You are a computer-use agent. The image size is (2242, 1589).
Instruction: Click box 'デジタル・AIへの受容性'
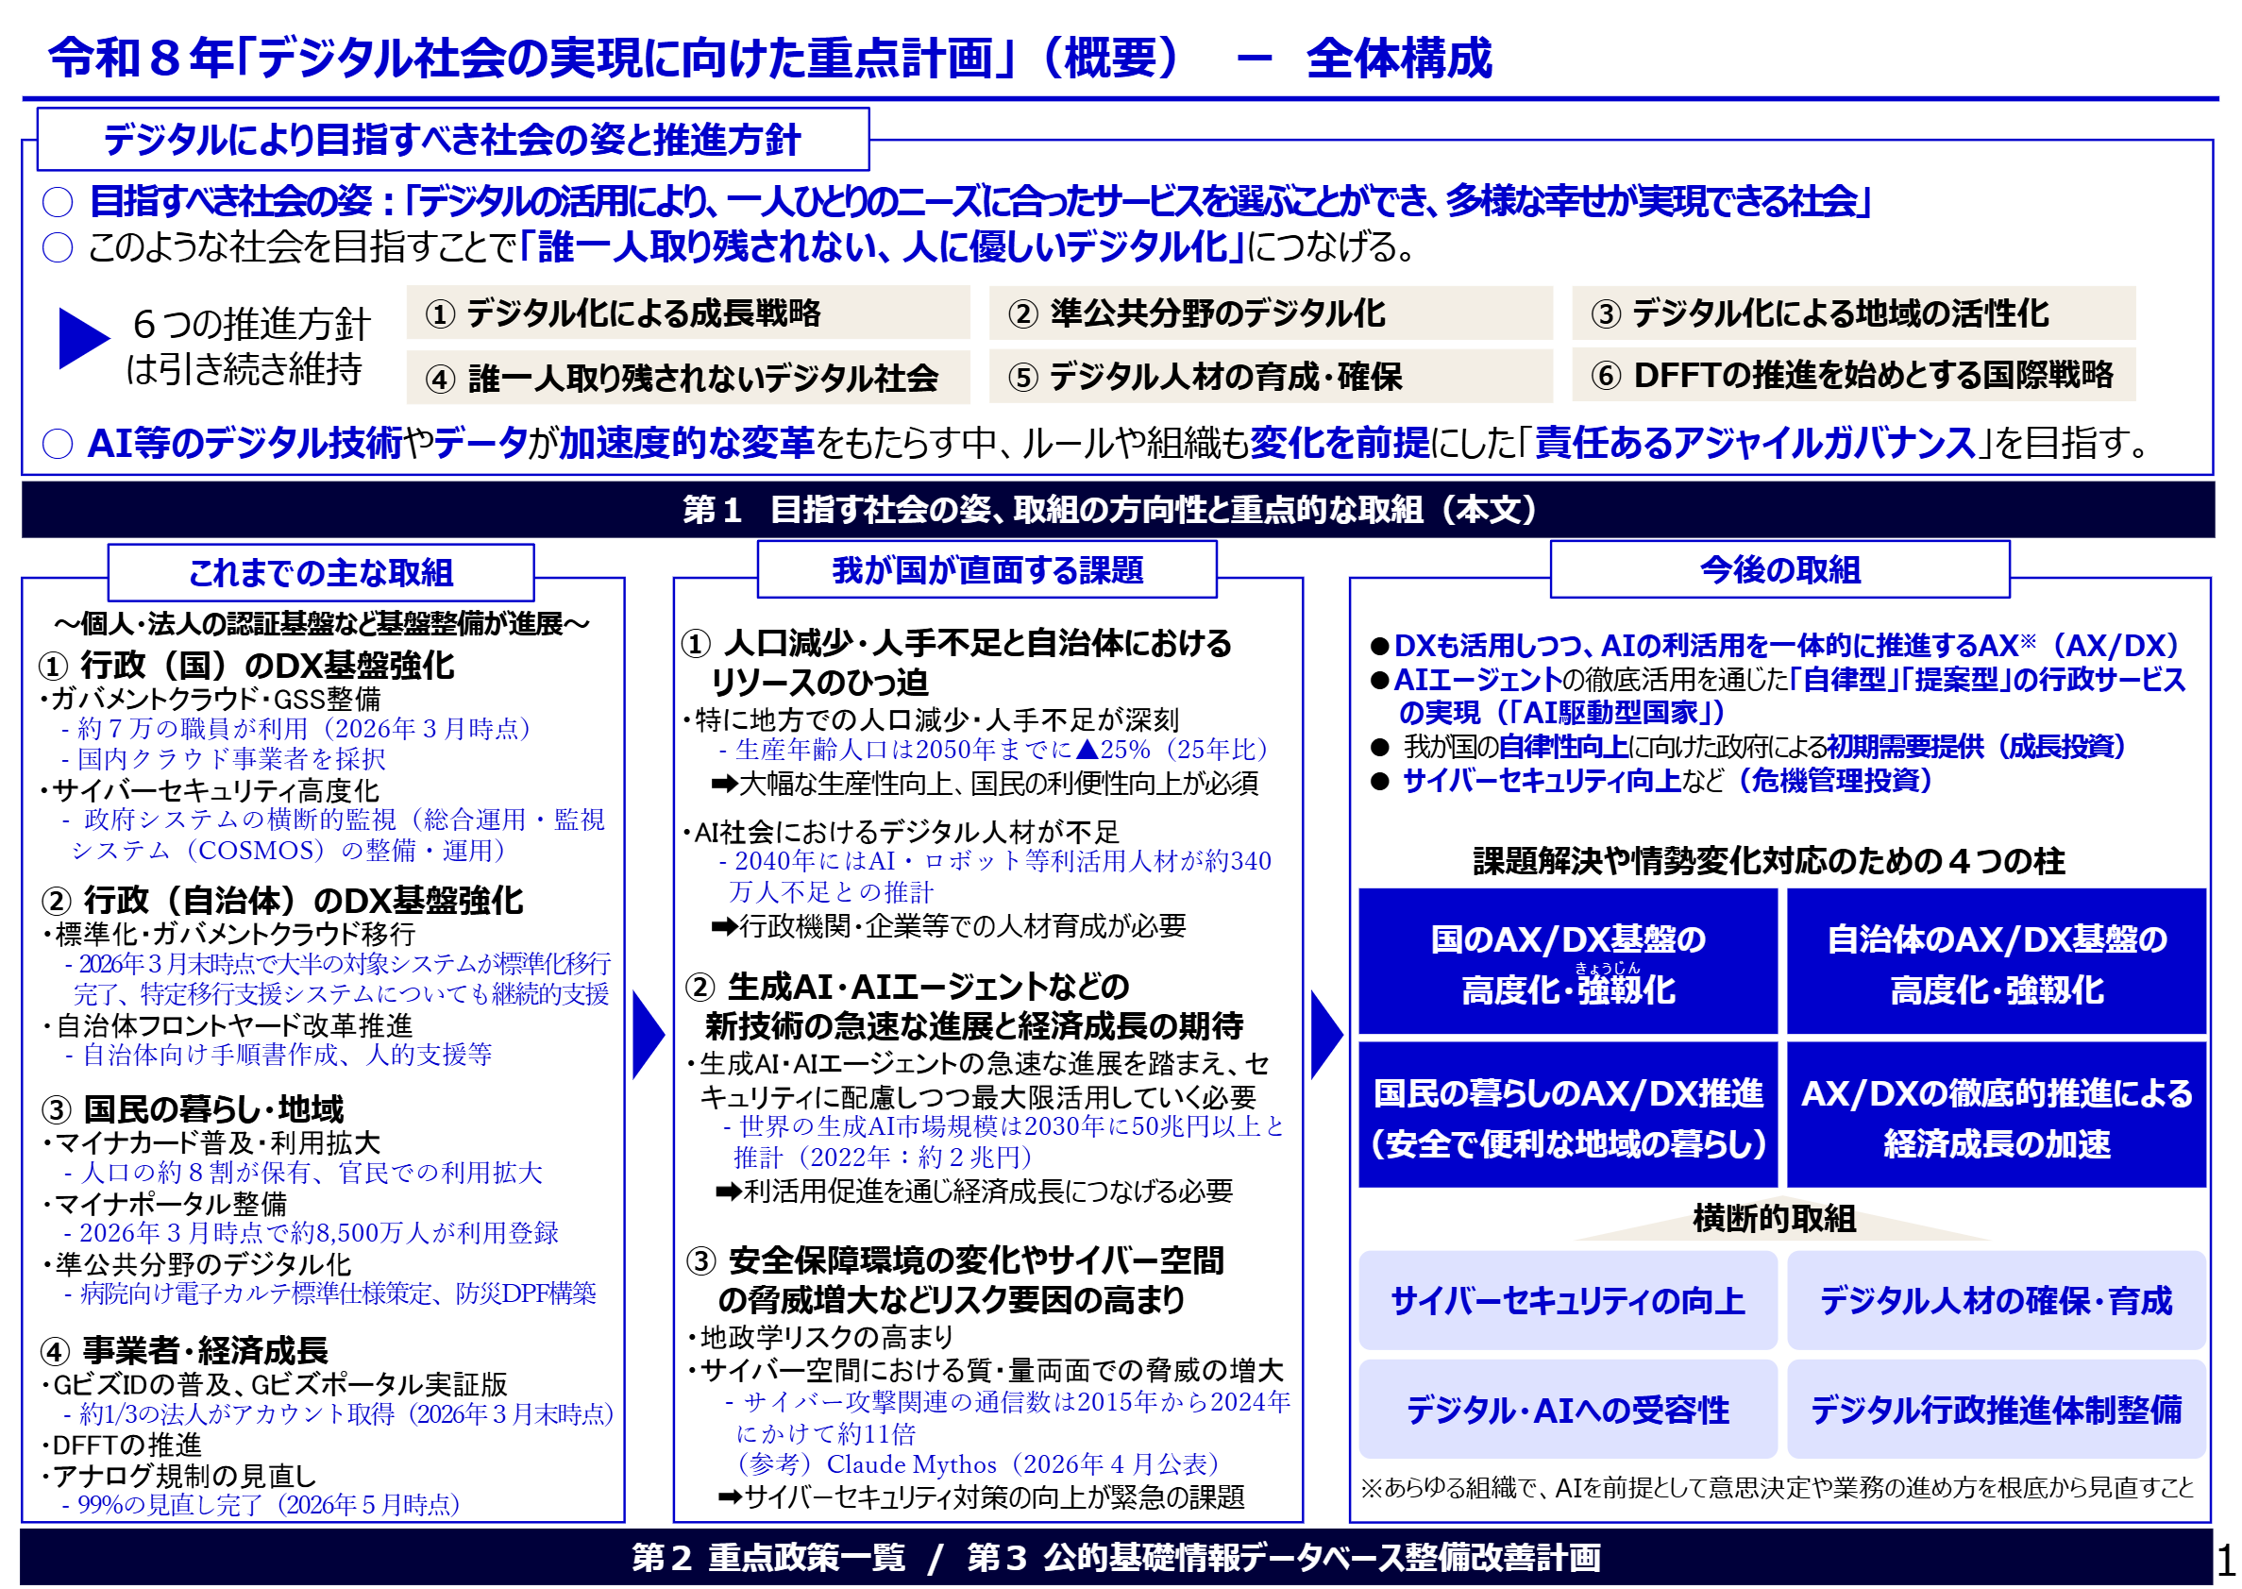click(1568, 1411)
